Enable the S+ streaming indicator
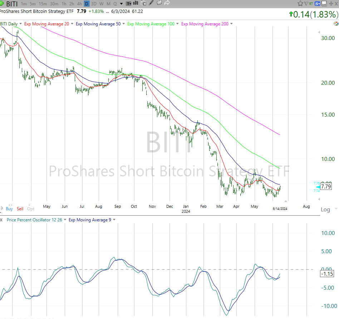 pos(317,3)
